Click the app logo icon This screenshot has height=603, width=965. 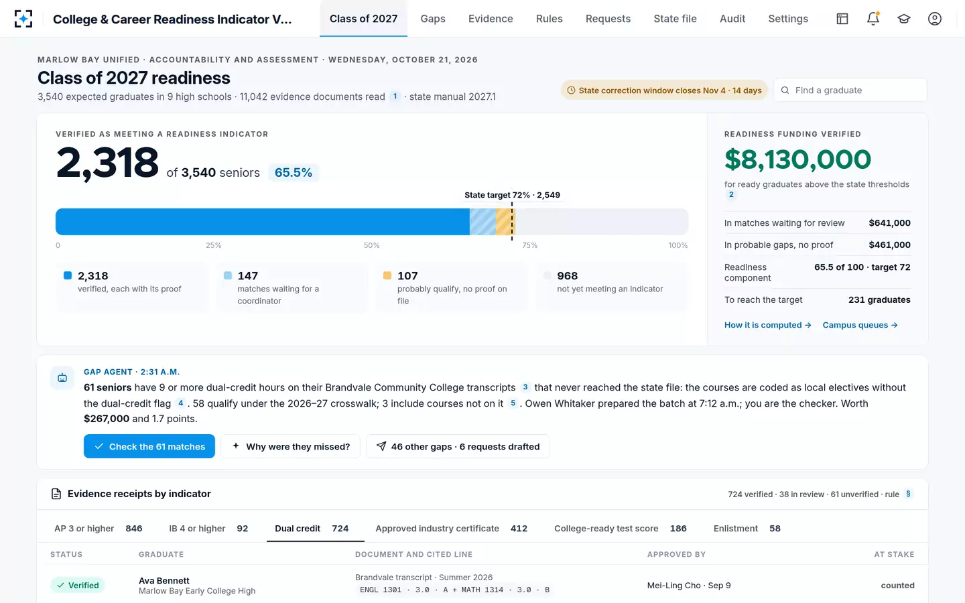pos(23,19)
